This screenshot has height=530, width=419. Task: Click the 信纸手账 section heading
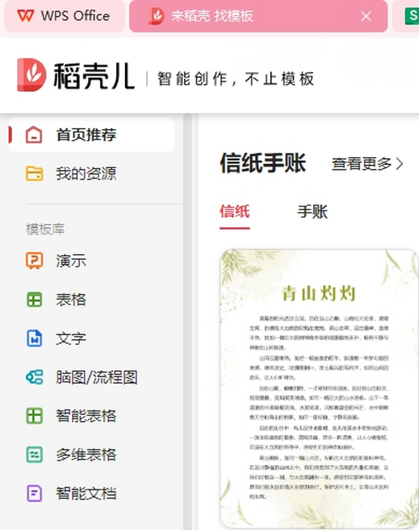tap(263, 164)
